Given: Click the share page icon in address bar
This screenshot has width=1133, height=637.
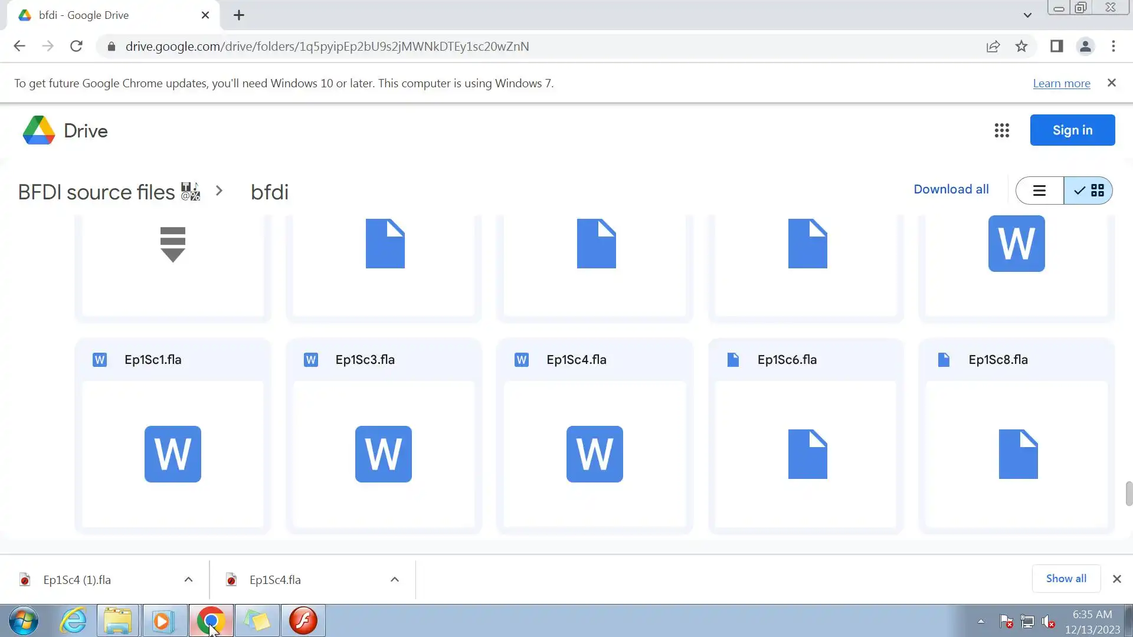Looking at the screenshot, I should pos(993,47).
